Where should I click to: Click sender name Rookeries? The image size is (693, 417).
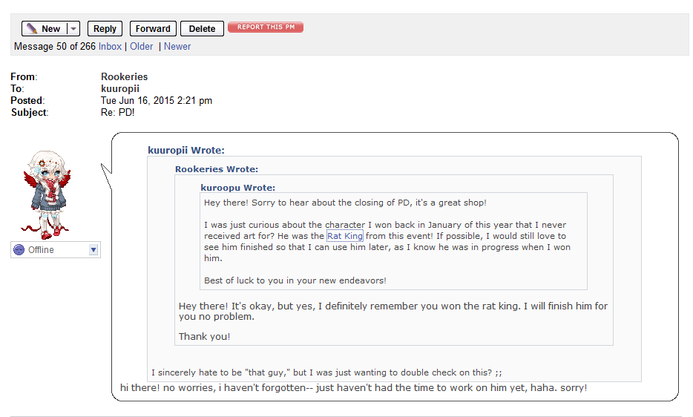(124, 77)
